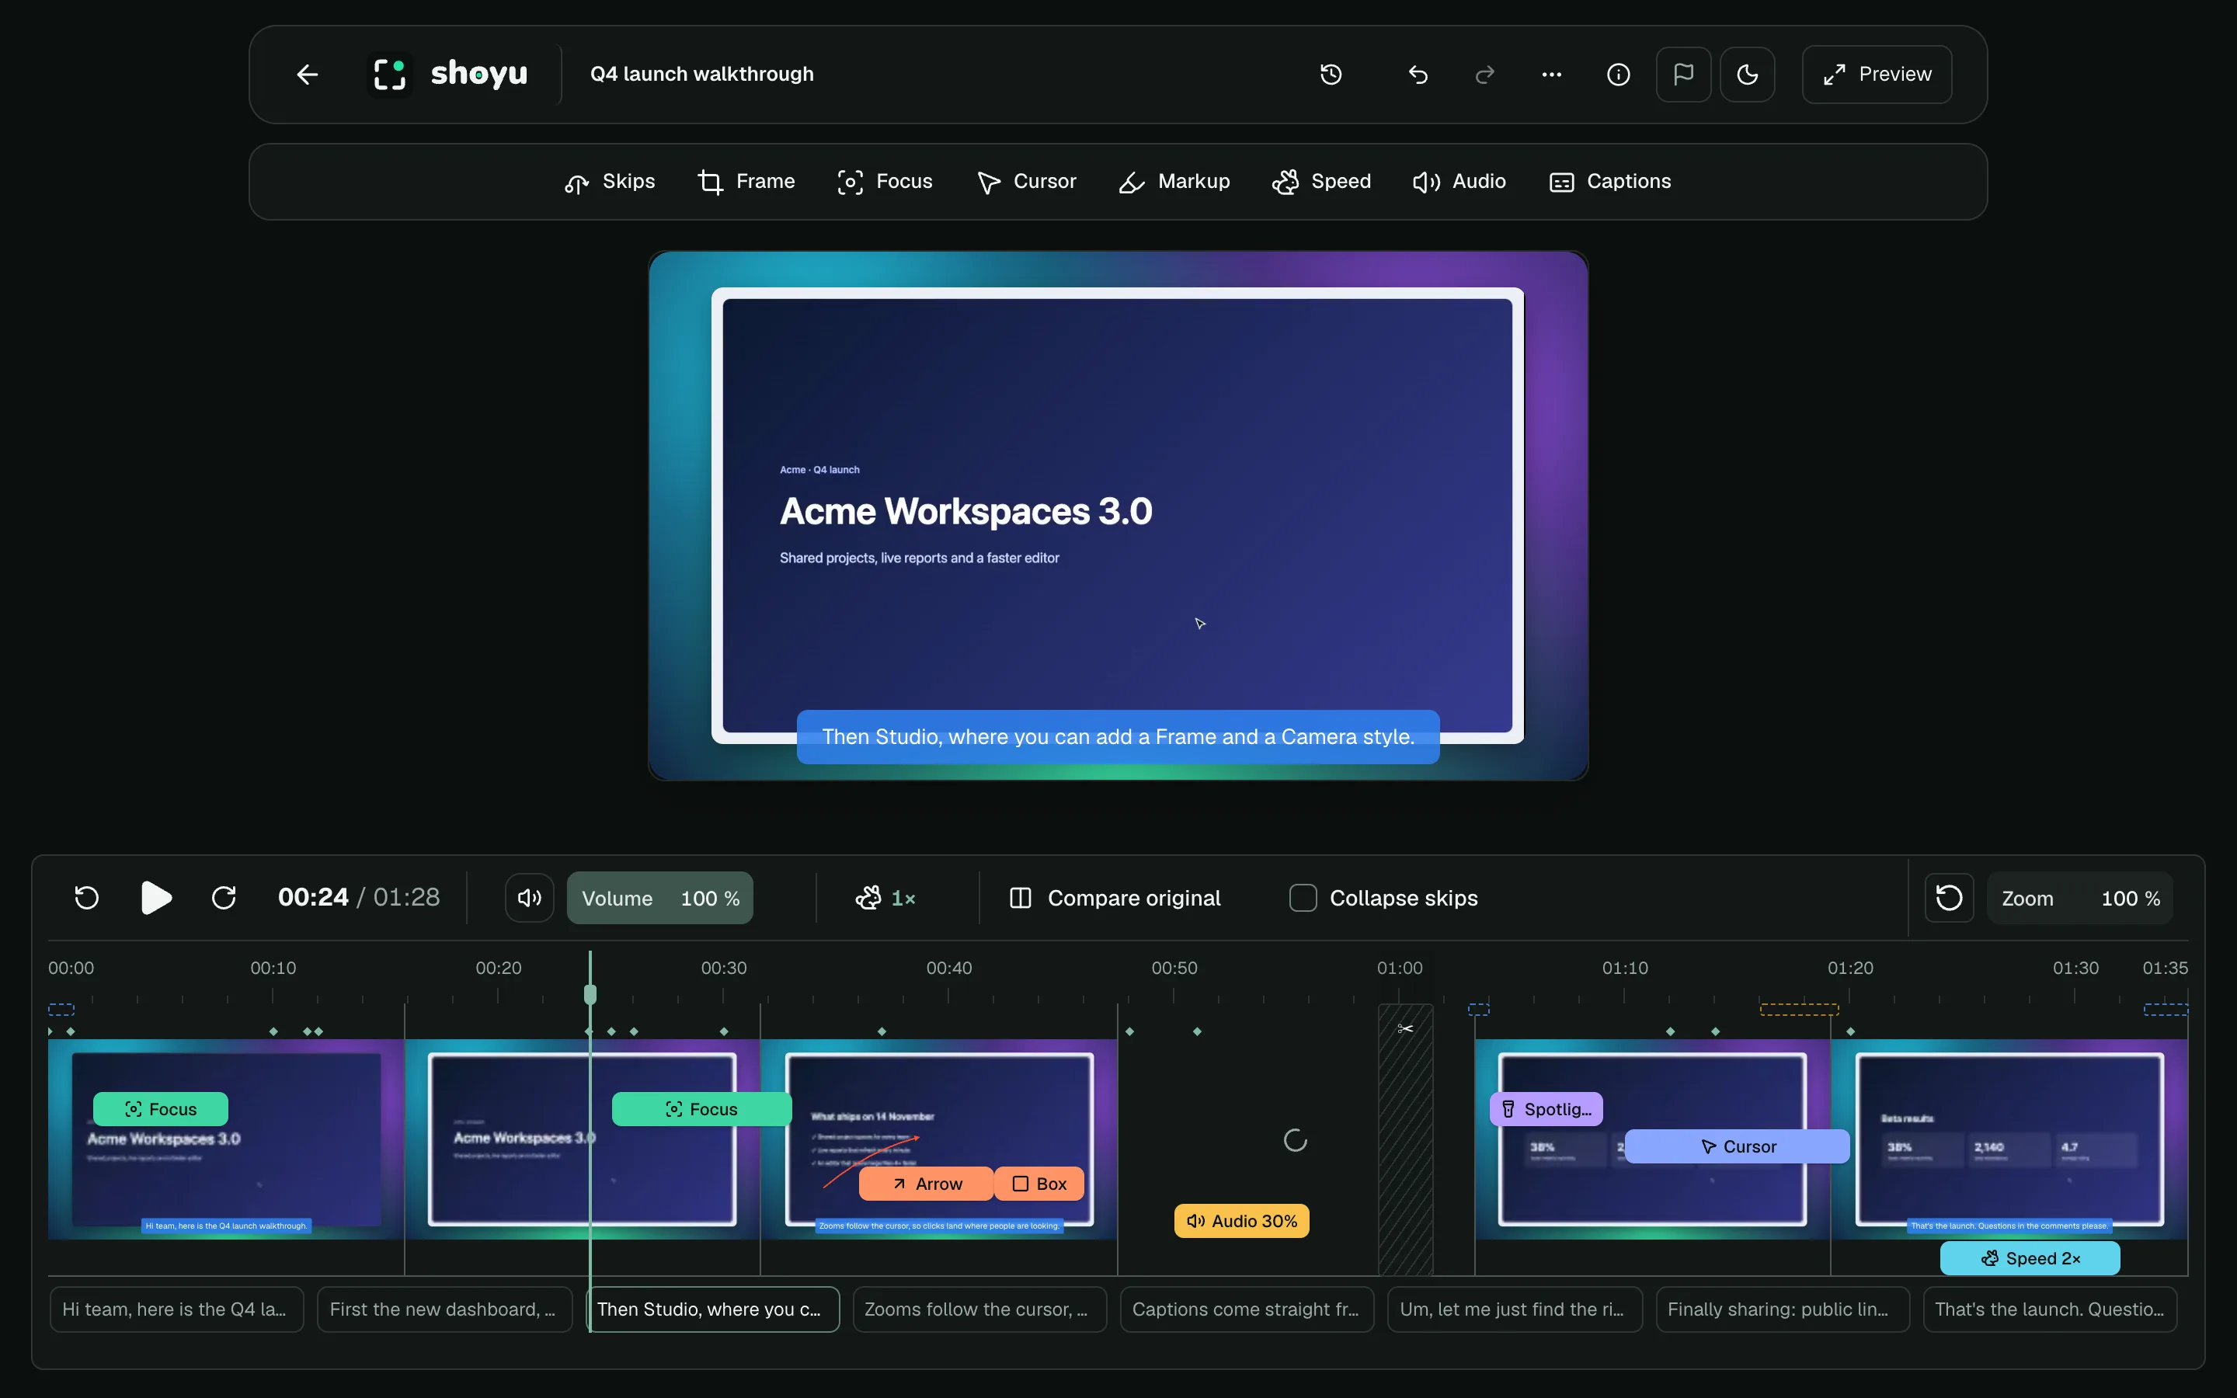Click the project title Q4 launch walkthrough
The width and height of the screenshot is (2237, 1398).
click(x=701, y=74)
